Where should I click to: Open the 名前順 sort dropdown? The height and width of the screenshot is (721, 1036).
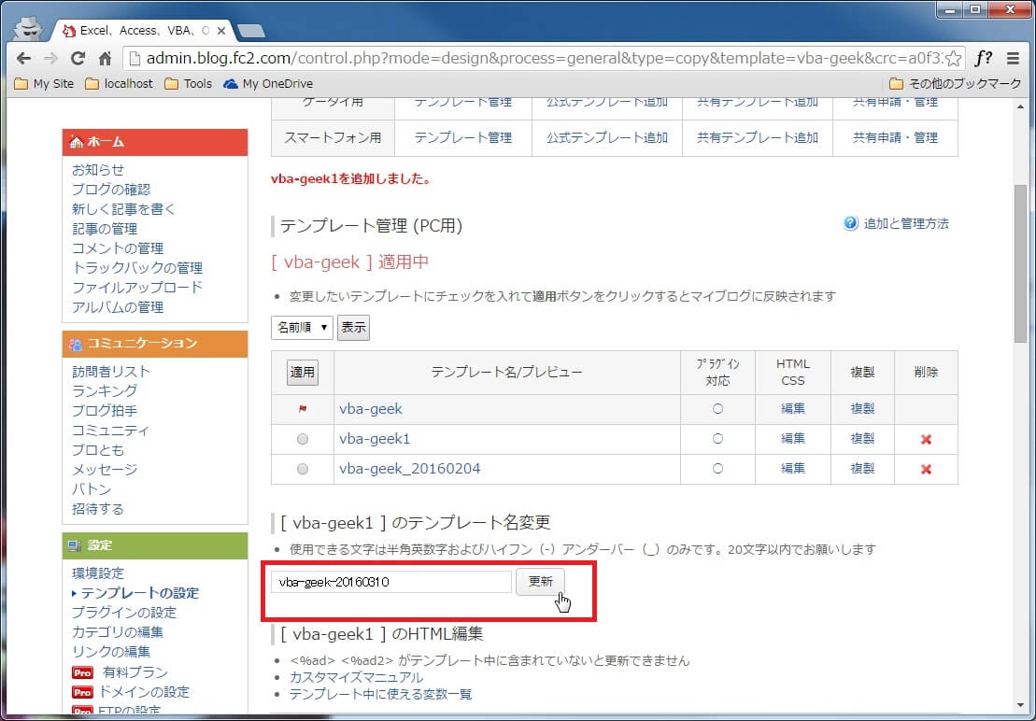(x=302, y=328)
